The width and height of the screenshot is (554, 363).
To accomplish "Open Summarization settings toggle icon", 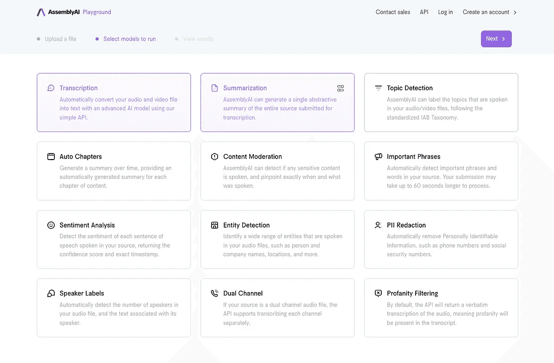I will pyautogui.click(x=340, y=88).
